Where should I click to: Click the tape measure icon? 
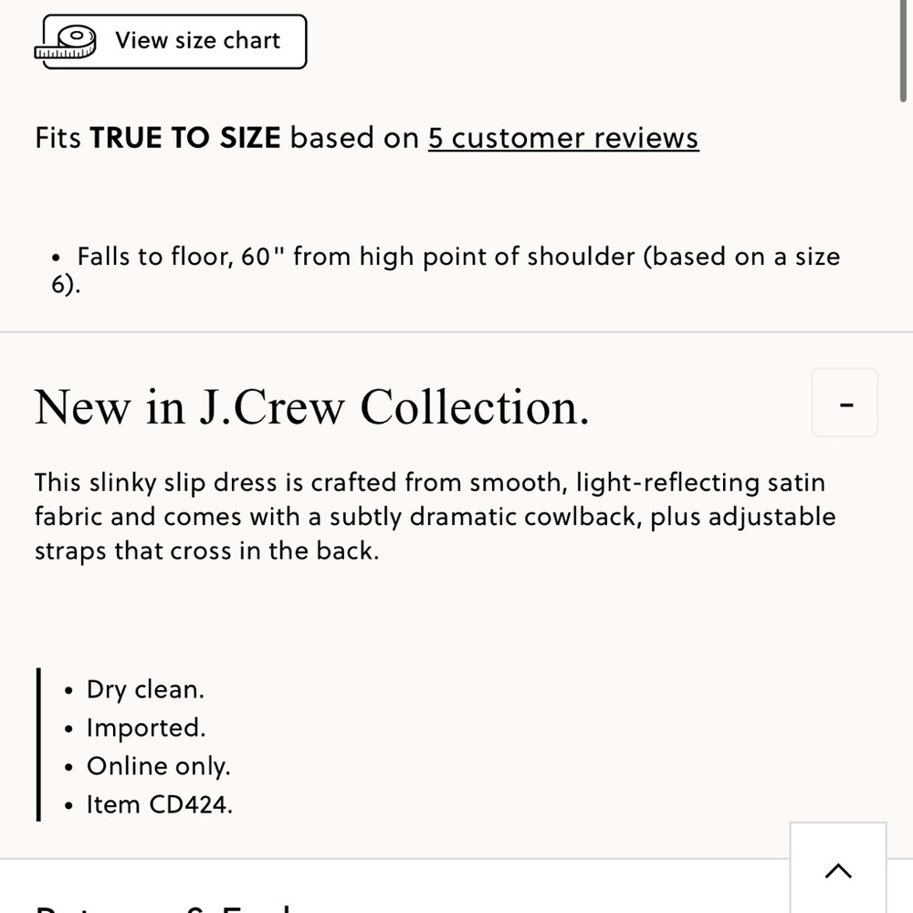(x=65, y=42)
